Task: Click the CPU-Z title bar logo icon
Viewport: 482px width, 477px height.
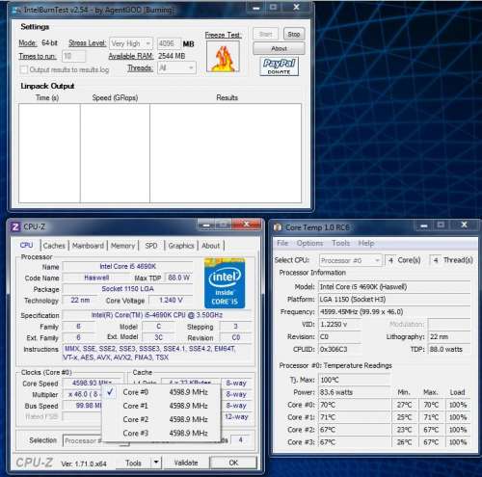Action: point(15,226)
